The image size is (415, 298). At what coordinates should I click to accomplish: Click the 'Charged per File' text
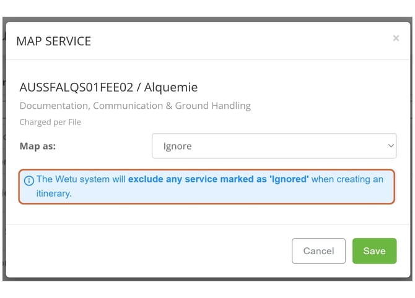pyautogui.click(x=50, y=122)
